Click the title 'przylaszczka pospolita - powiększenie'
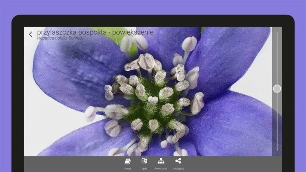 click(95, 32)
